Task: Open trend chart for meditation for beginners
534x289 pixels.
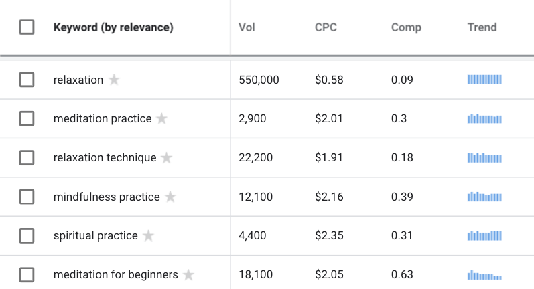Action: pyautogui.click(x=484, y=275)
